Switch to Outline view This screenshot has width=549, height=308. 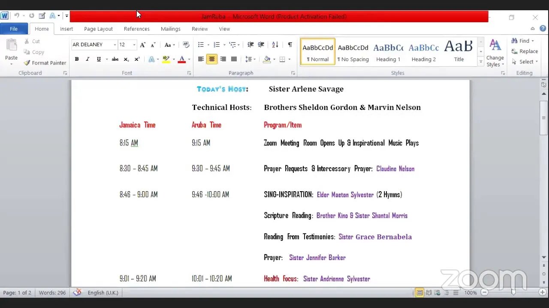click(446, 293)
